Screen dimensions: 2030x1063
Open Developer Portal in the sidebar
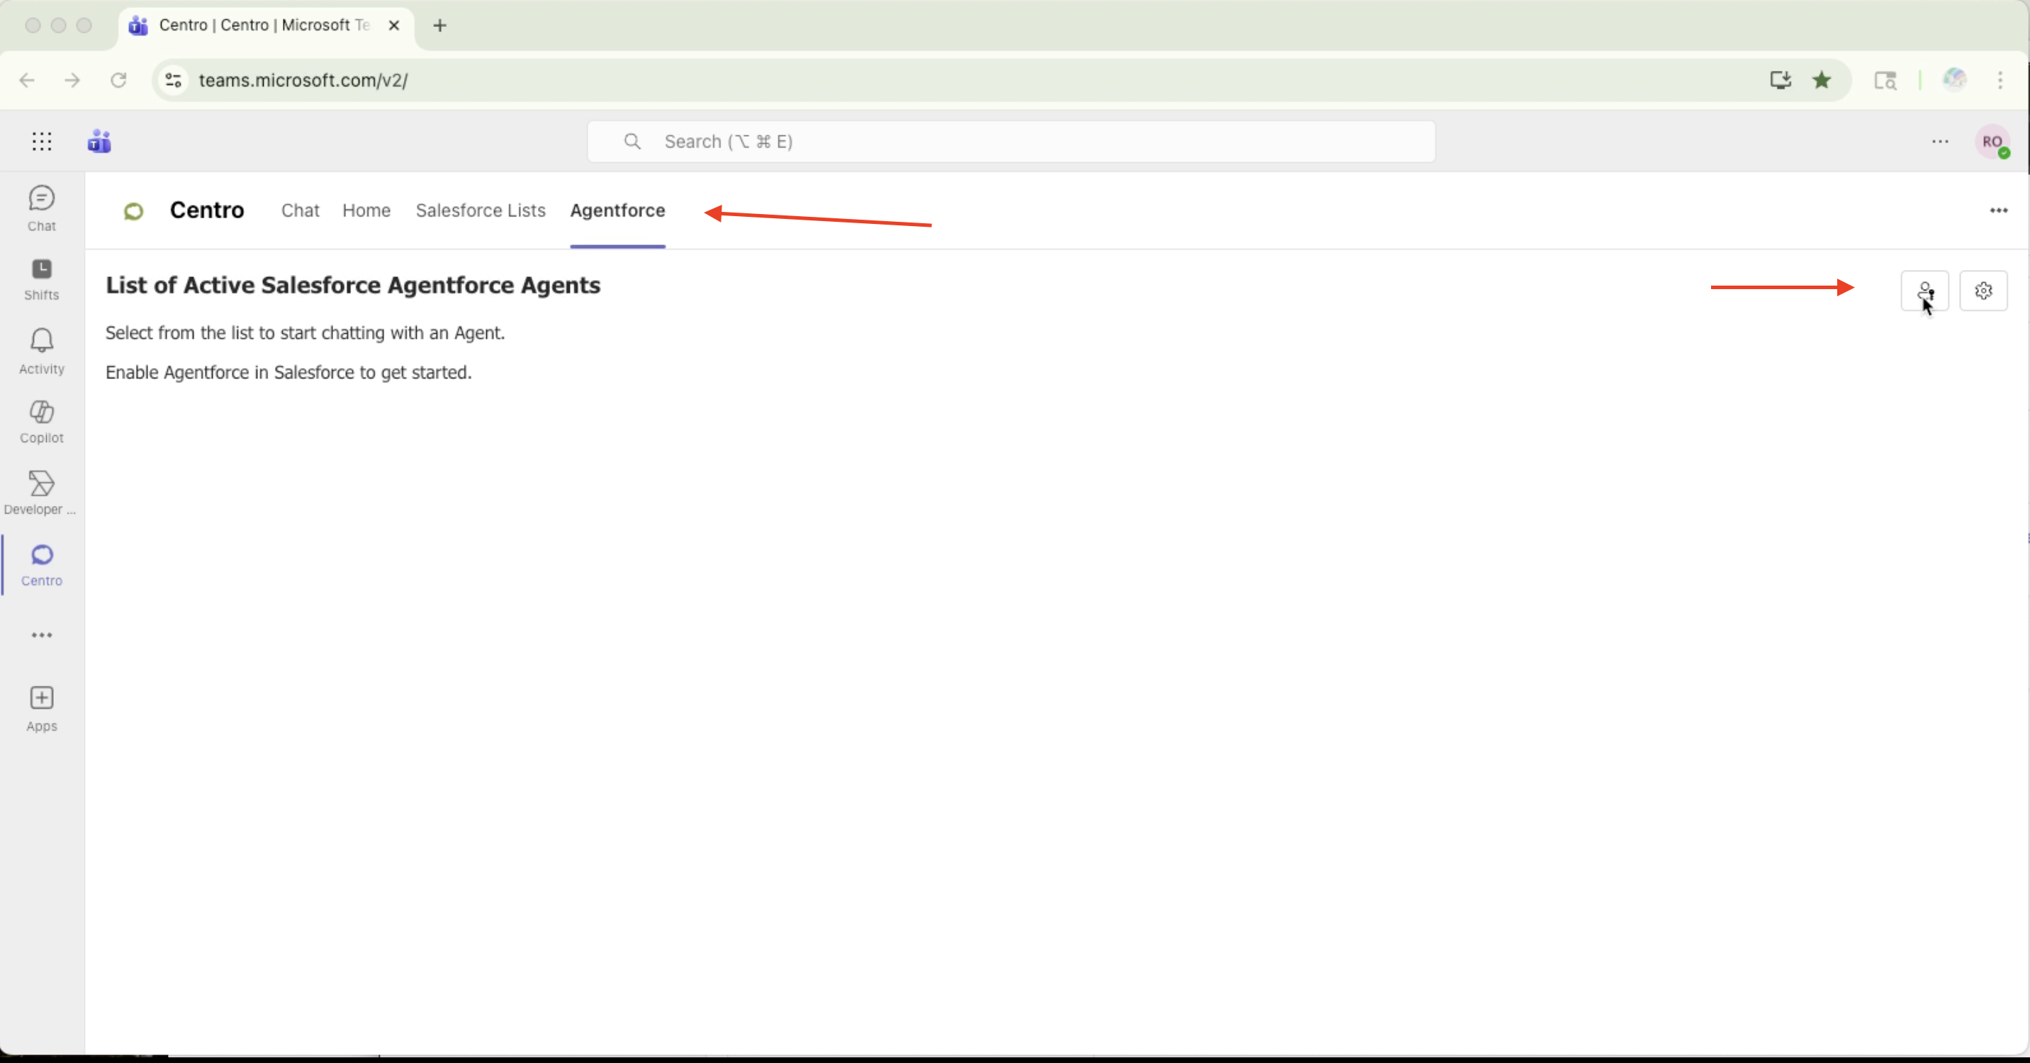42,493
